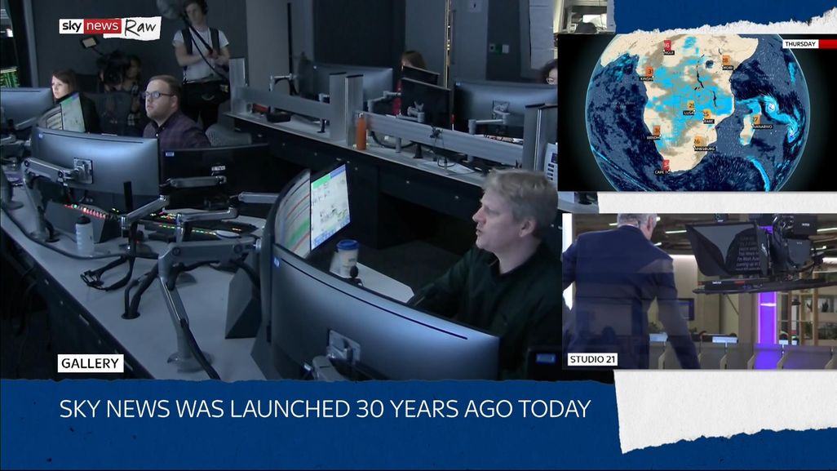This screenshot has width=837, height=471.
Task: Click the Lusaka temperature marker
Action: pyautogui.click(x=691, y=106)
